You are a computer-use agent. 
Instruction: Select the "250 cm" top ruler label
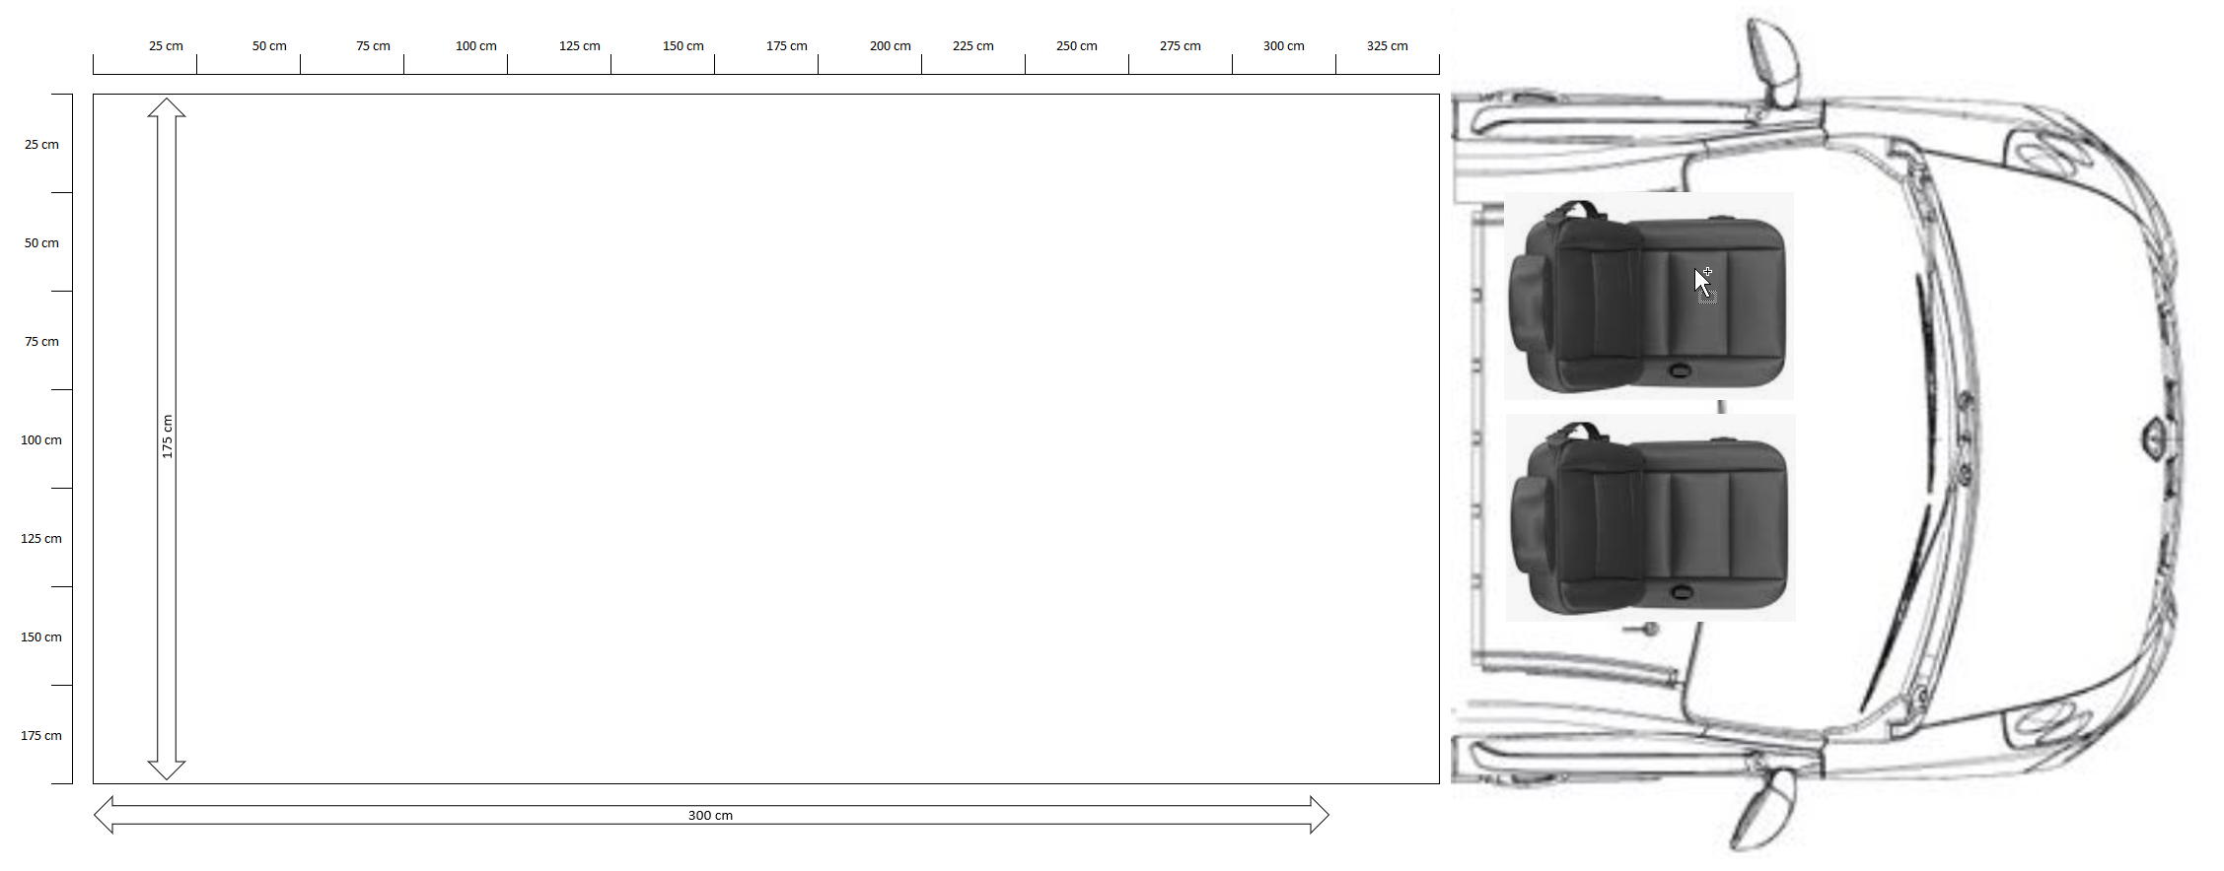[1076, 46]
